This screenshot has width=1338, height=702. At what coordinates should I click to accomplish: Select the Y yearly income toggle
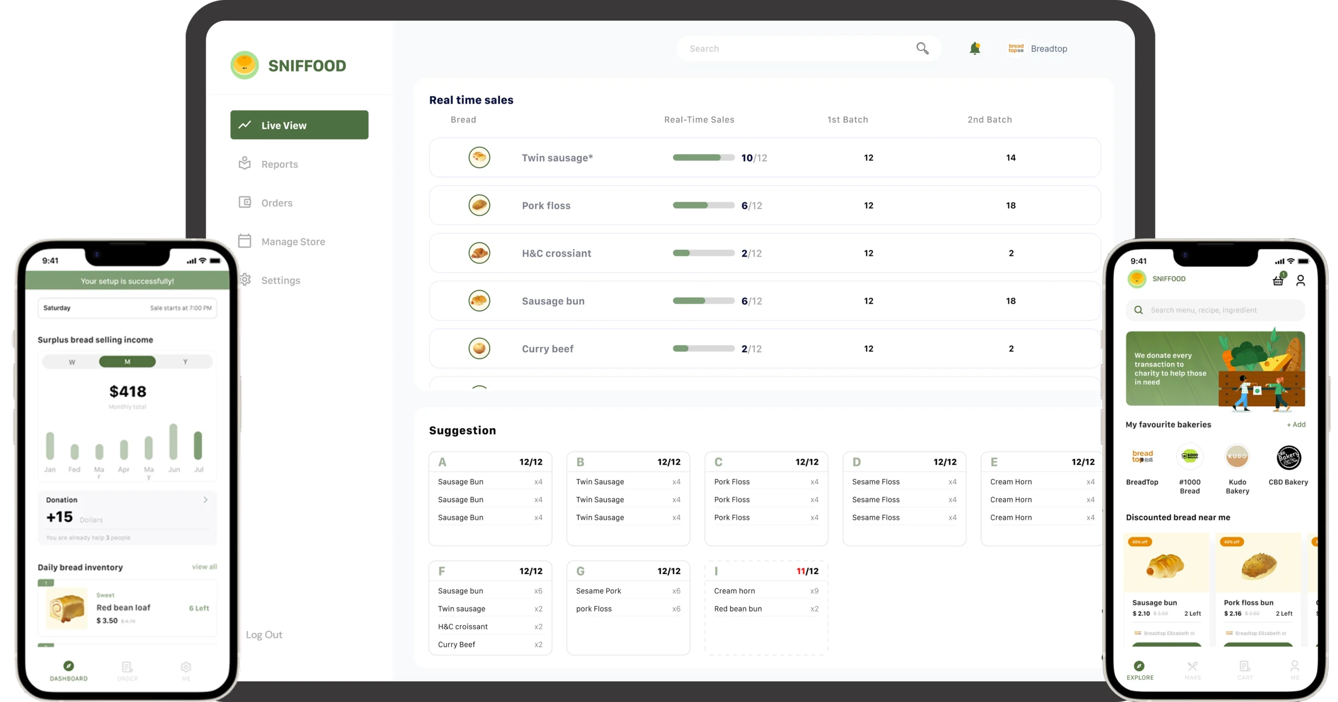click(185, 362)
